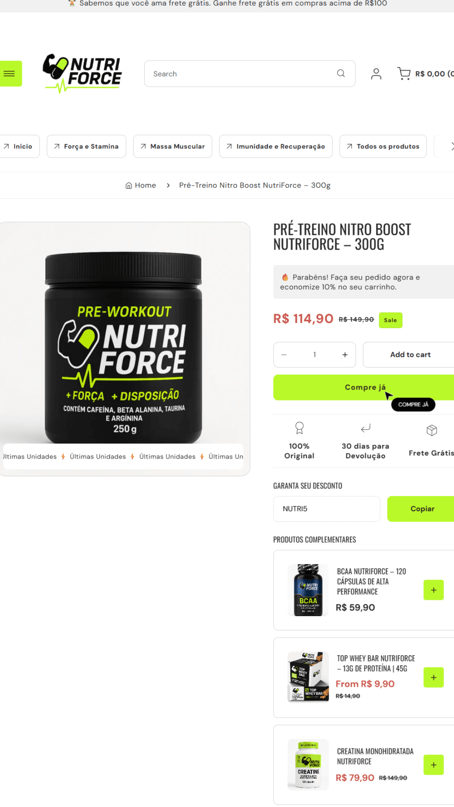
Task: Add BCAA NutriForce with plus button
Action: (433, 590)
